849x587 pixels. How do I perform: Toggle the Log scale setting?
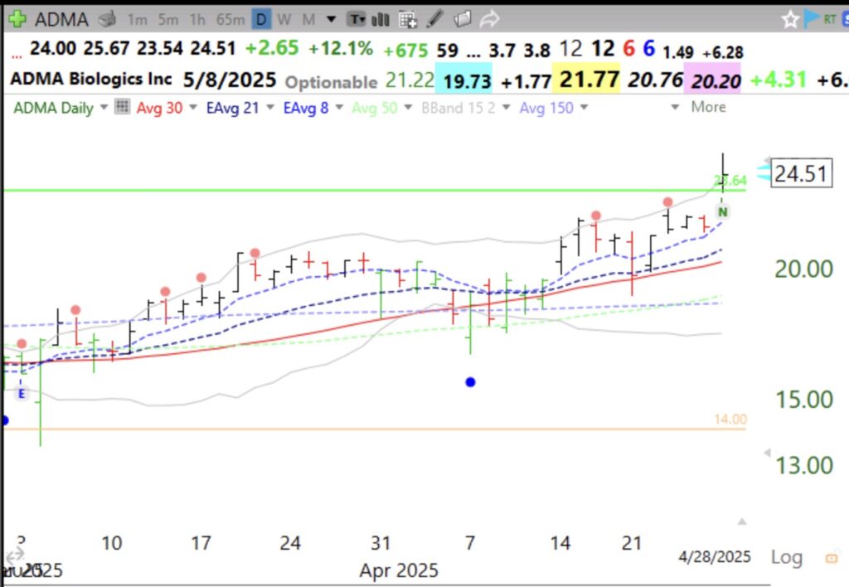pyautogui.click(x=786, y=558)
